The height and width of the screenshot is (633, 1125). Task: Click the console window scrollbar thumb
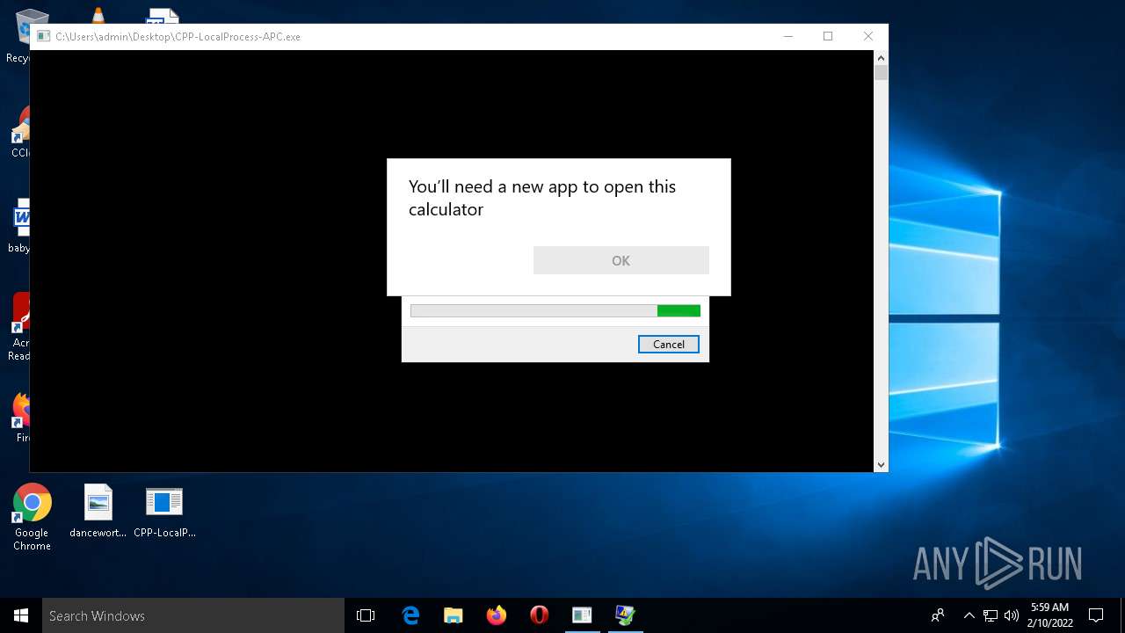click(x=881, y=73)
